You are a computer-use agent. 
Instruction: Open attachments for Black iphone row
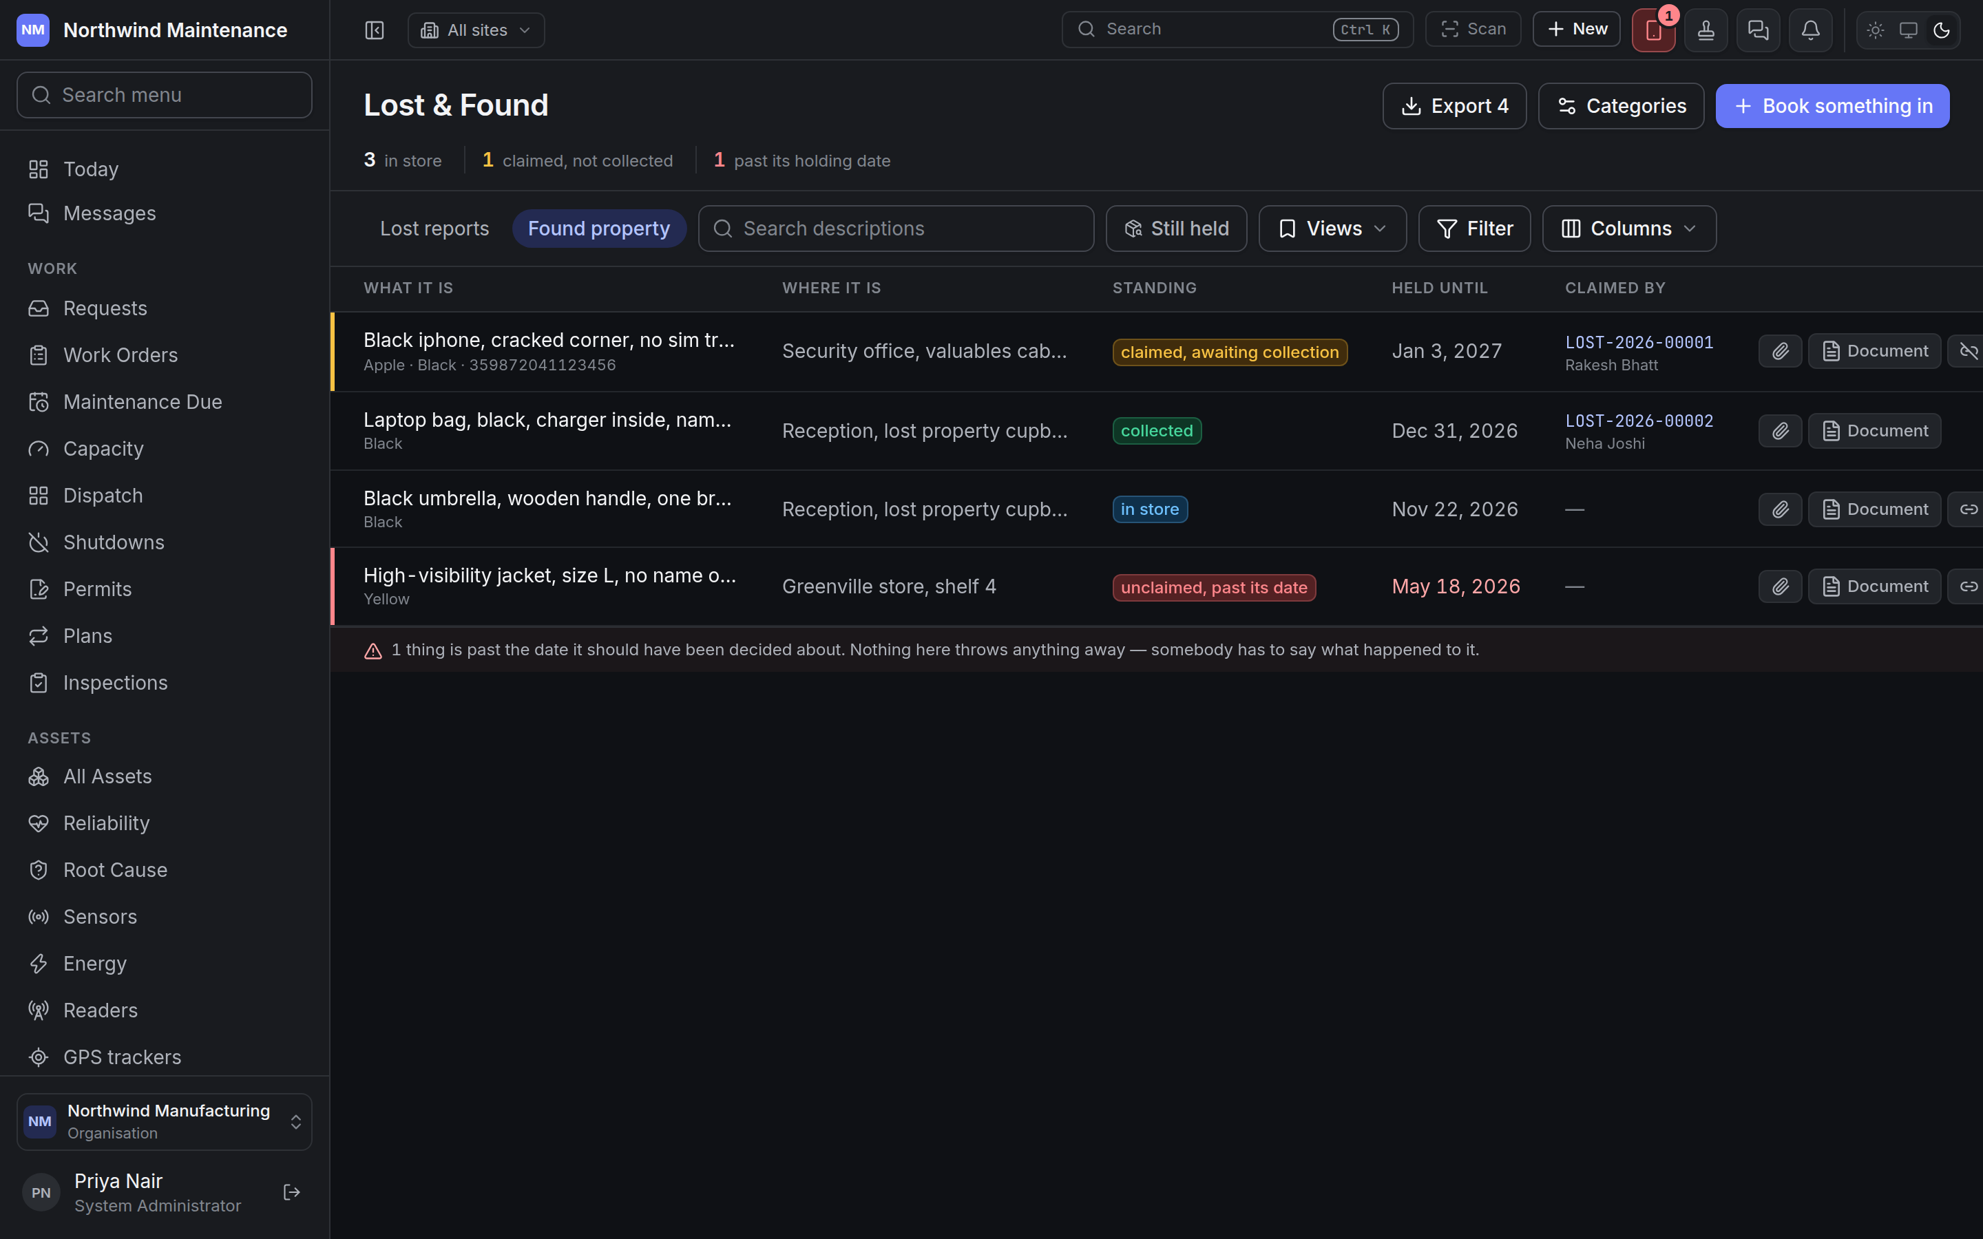[1780, 351]
